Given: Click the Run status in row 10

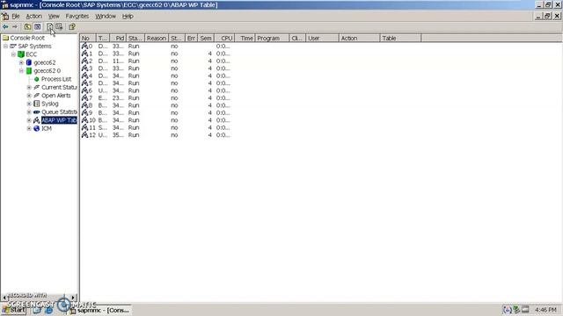Looking at the screenshot, I should pos(134,120).
